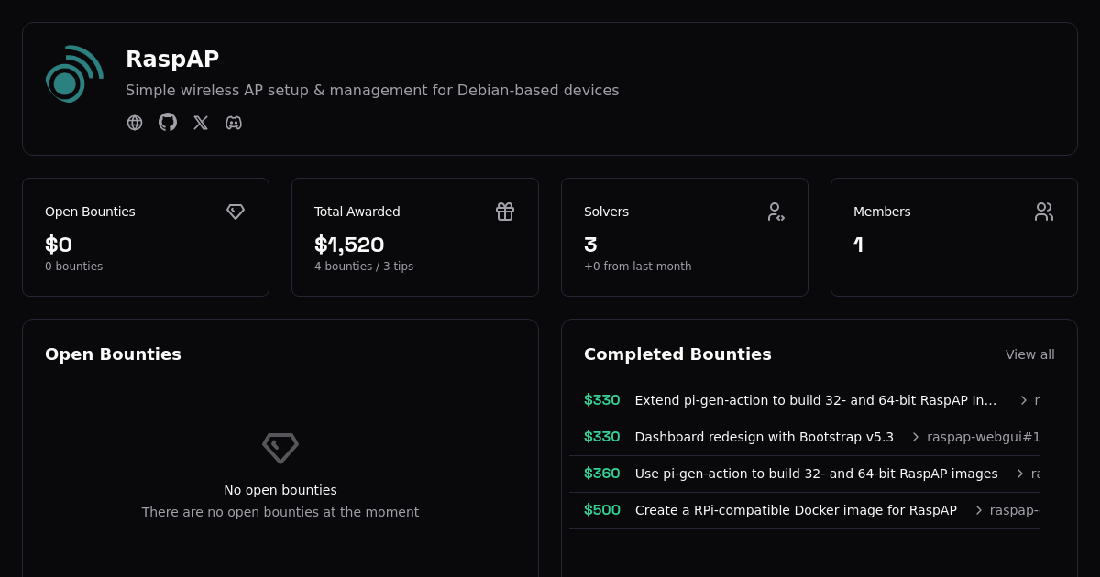Click the large gem icon above No open bounties
1100x577 pixels.
pos(280,448)
